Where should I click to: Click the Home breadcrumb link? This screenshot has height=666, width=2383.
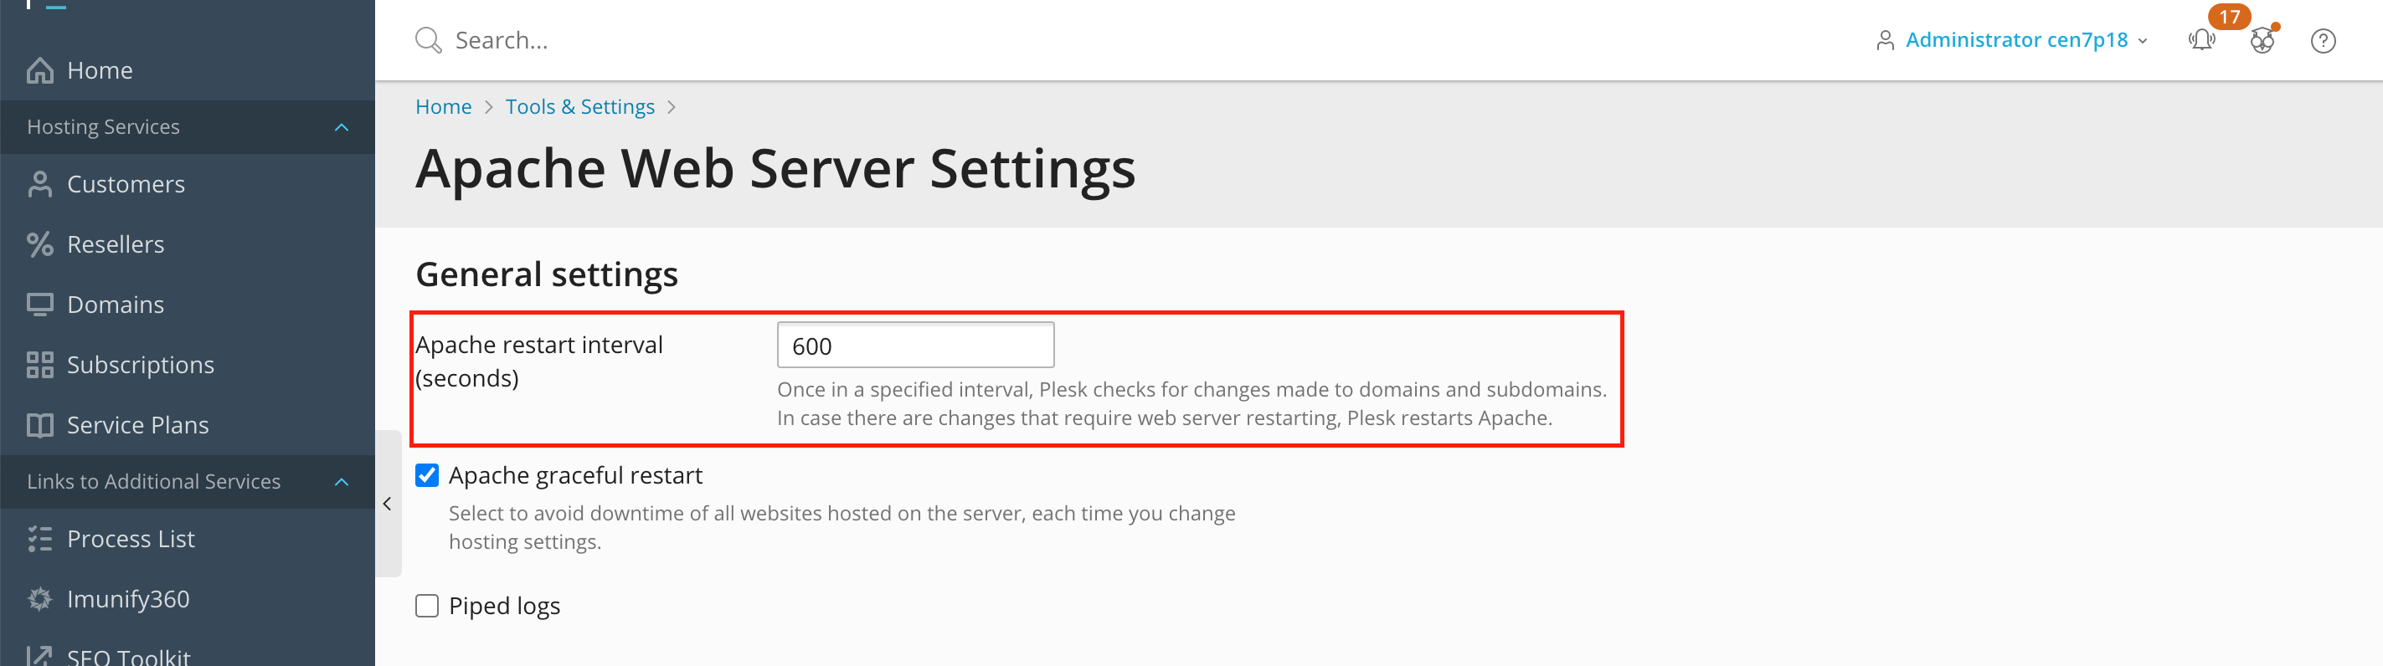(x=443, y=107)
